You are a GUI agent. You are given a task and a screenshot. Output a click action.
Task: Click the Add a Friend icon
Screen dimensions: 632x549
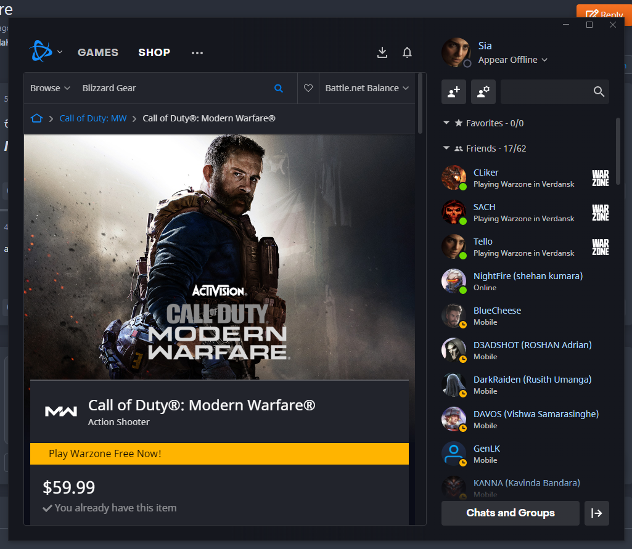pos(454,92)
